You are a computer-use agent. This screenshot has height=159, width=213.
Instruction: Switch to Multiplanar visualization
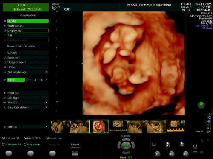tap(28, 26)
